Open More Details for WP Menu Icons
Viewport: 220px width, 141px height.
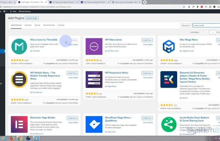pos(148,45)
